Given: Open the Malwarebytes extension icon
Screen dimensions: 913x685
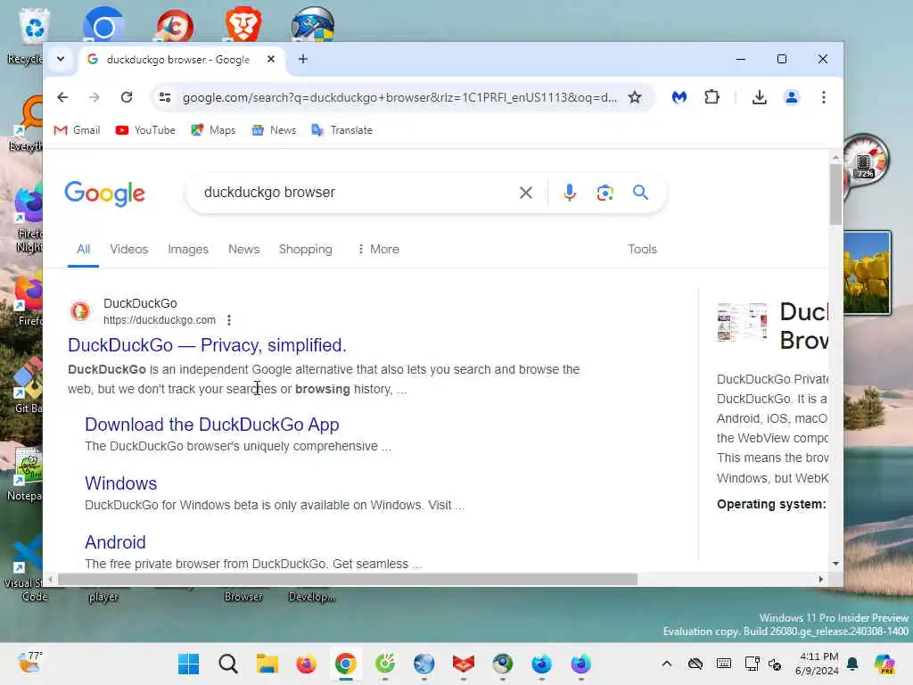Looking at the screenshot, I should tap(679, 97).
